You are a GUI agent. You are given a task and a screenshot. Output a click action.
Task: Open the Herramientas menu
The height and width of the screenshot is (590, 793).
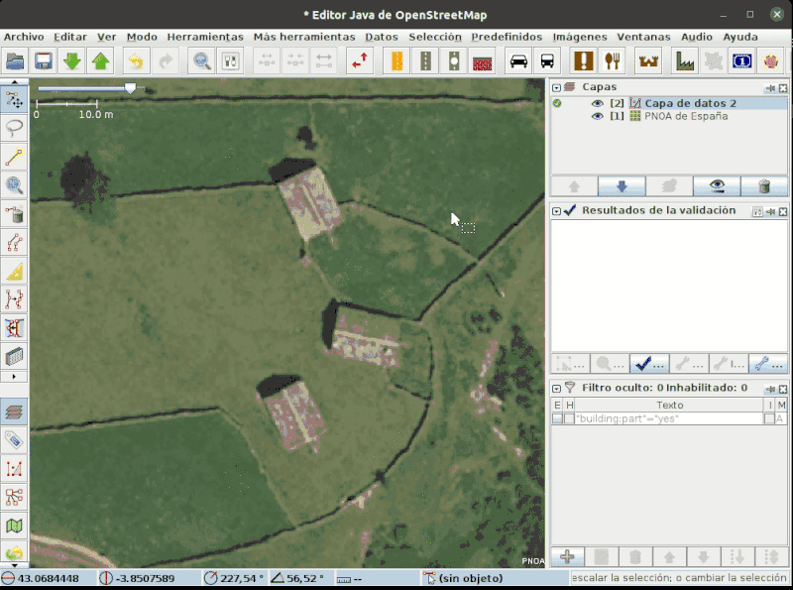pos(204,37)
